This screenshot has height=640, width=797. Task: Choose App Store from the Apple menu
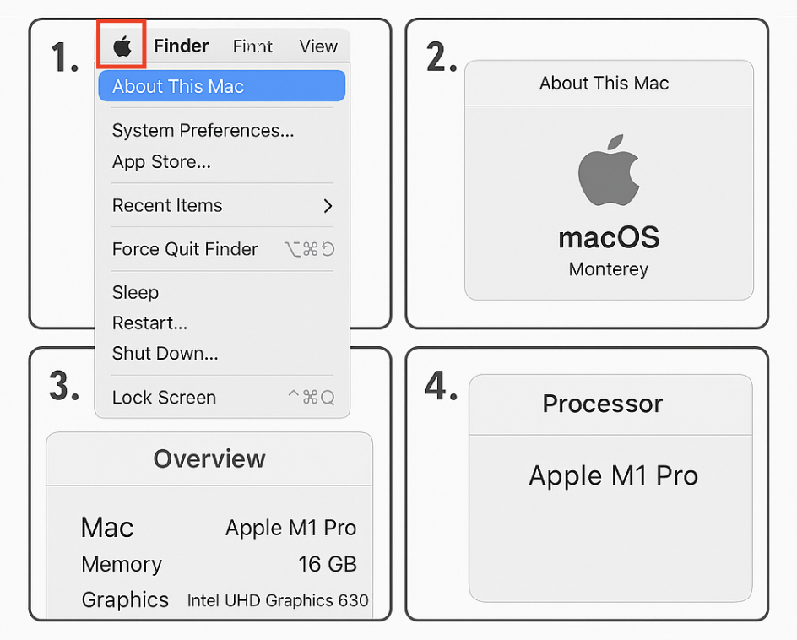pyautogui.click(x=161, y=162)
